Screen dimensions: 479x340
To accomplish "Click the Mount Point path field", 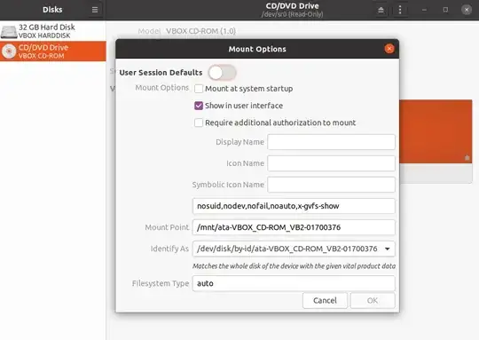I will (x=294, y=227).
